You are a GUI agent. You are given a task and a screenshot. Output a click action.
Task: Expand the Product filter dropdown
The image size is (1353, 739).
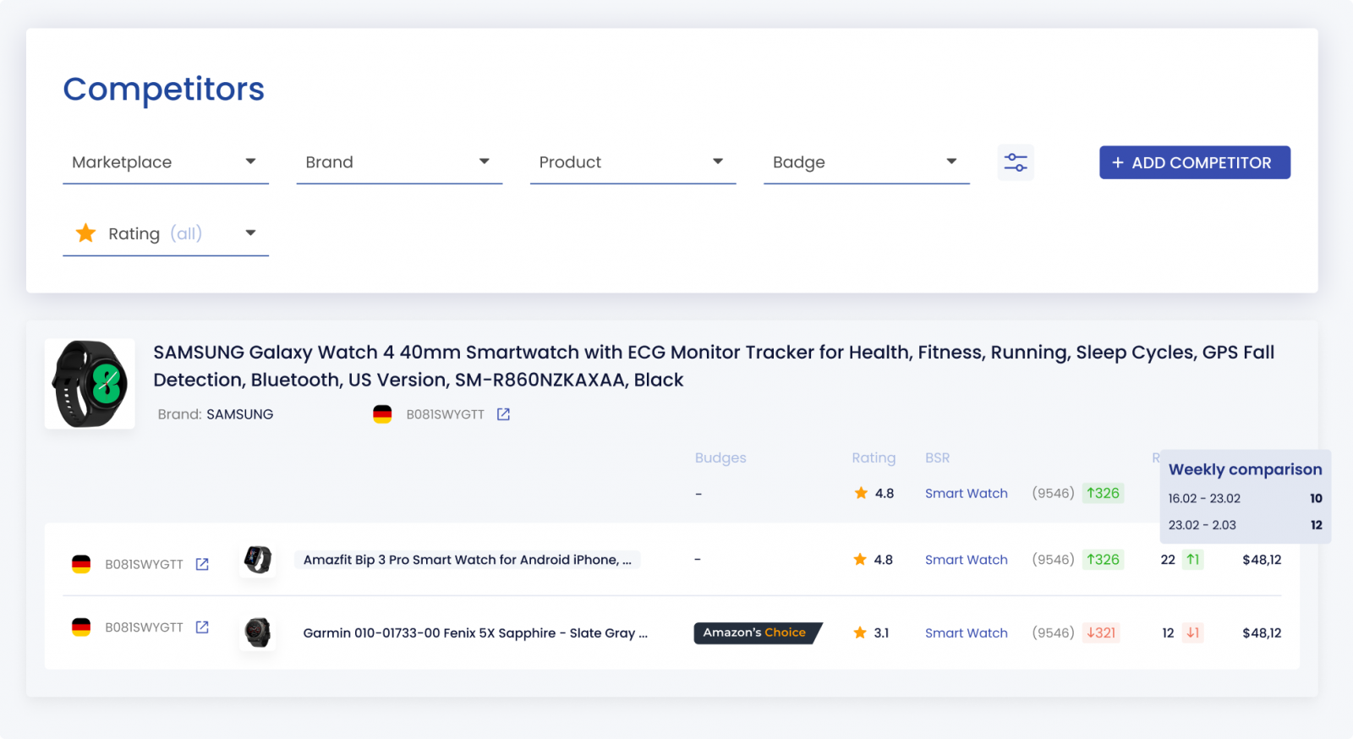(x=632, y=162)
